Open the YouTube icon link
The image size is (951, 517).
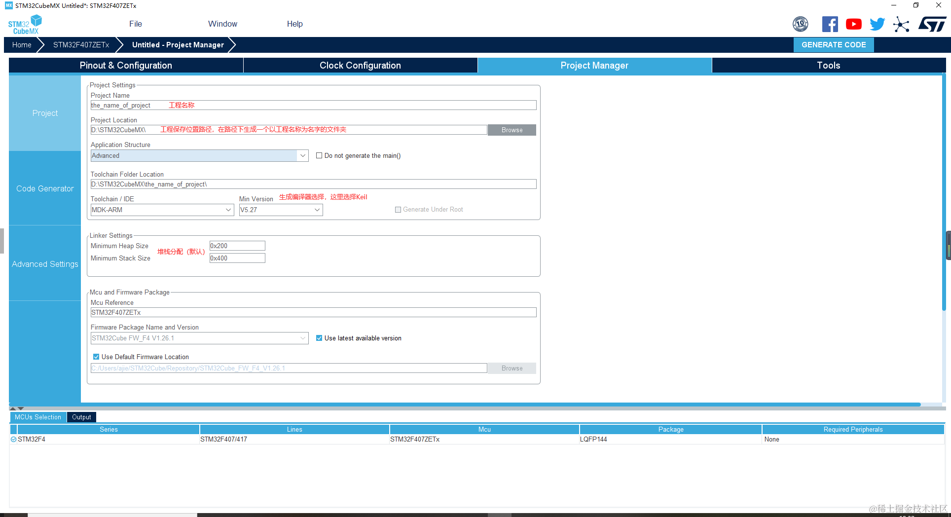pos(854,24)
